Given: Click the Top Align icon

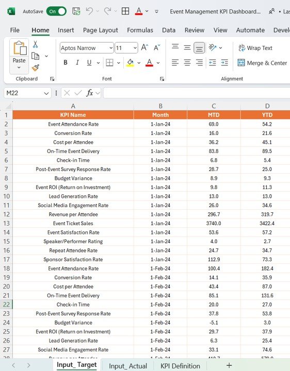Looking at the screenshot, I should point(175,47).
